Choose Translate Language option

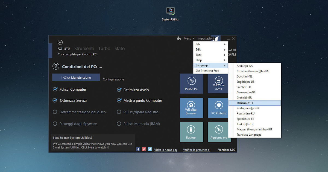[255, 135]
